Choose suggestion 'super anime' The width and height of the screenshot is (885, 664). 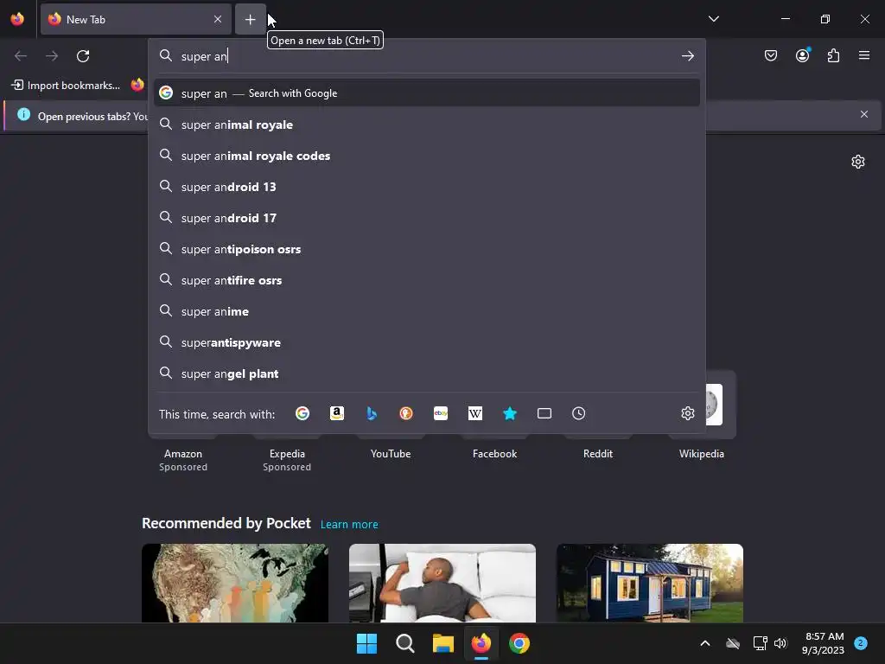click(427, 311)
